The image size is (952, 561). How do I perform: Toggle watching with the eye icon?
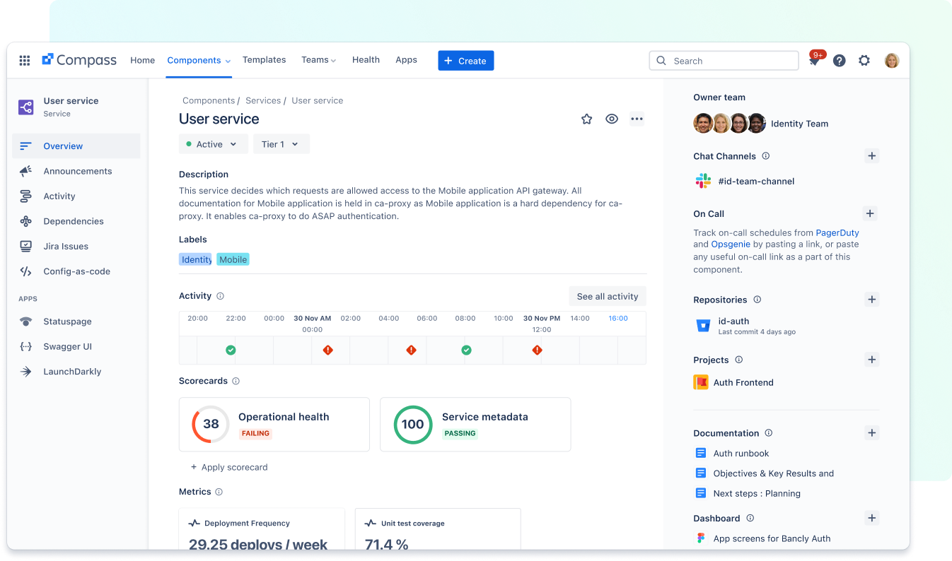click(x=612, y=119)
